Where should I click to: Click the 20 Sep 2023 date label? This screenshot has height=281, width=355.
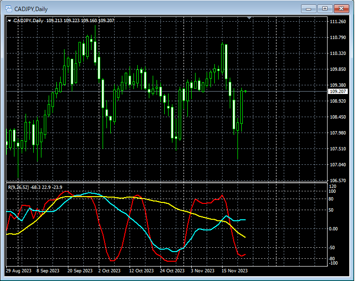tap(80, 270)
